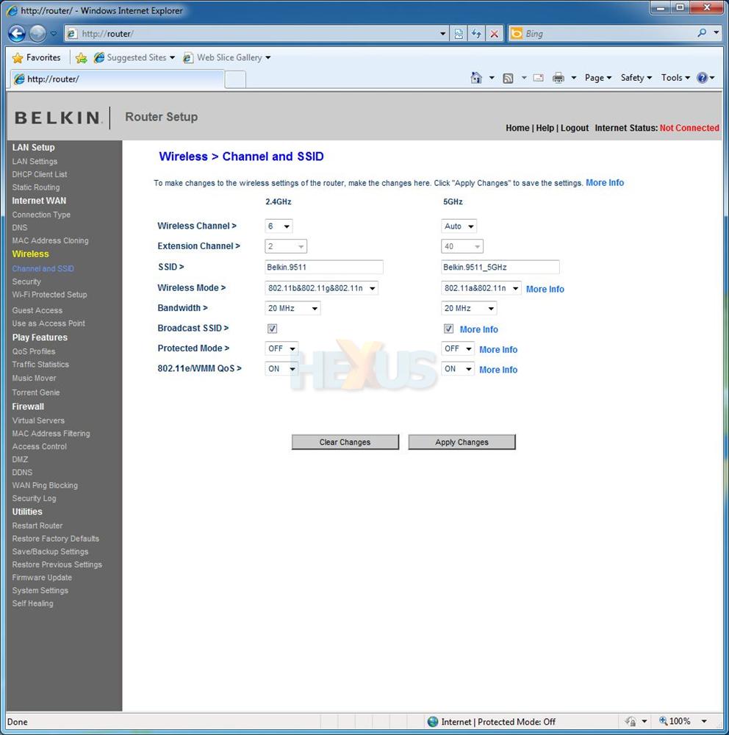The height and width of the screenshot is (735, 729).
Task: Click the RSS Feeds icon
Action: click(x=508, y=79)
